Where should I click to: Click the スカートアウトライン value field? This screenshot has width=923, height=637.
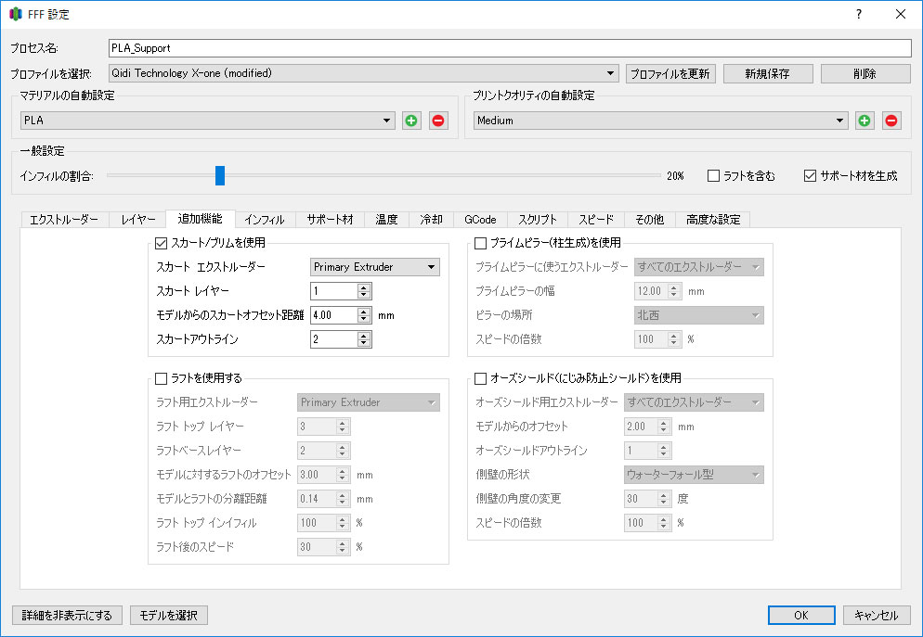coord(333,339)
